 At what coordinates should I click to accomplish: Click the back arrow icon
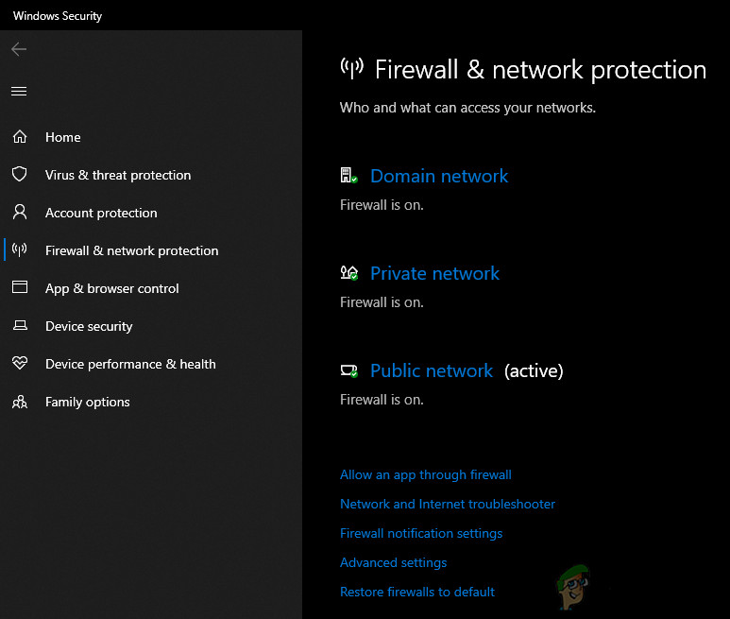coord(19,49)
